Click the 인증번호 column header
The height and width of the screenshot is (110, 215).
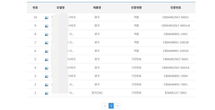pyautogui.click(x=176, y=8)
